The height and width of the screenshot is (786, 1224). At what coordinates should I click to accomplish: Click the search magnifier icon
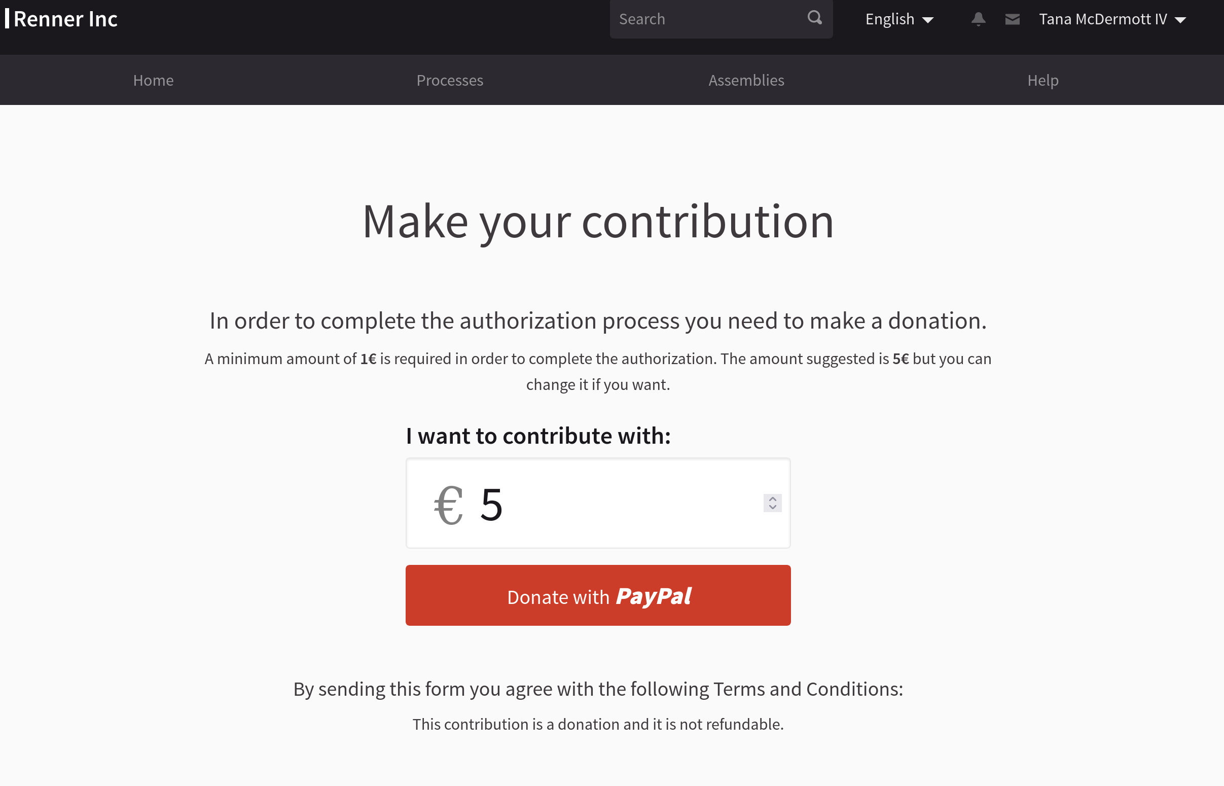tap(814, 18)
